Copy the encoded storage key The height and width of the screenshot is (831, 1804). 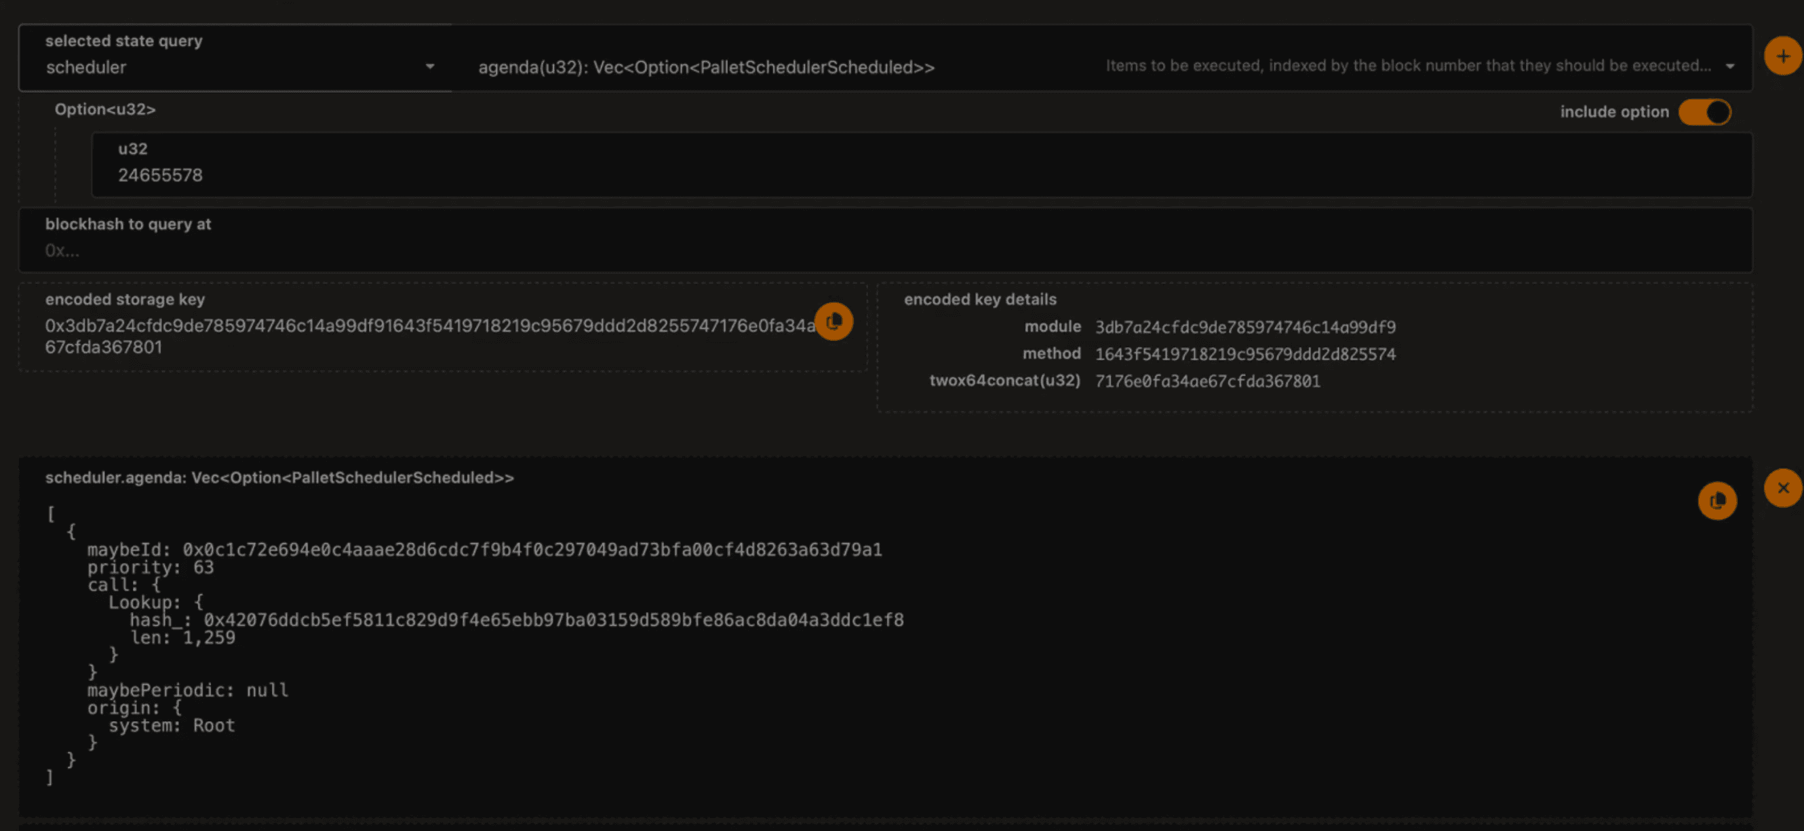(834, 321)
